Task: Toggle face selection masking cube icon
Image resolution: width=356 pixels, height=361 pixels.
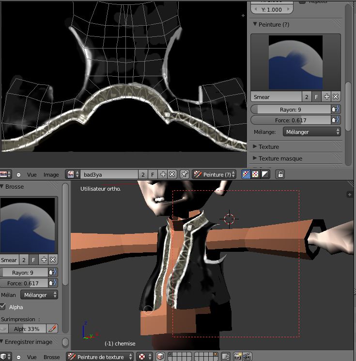Action: 160,357
